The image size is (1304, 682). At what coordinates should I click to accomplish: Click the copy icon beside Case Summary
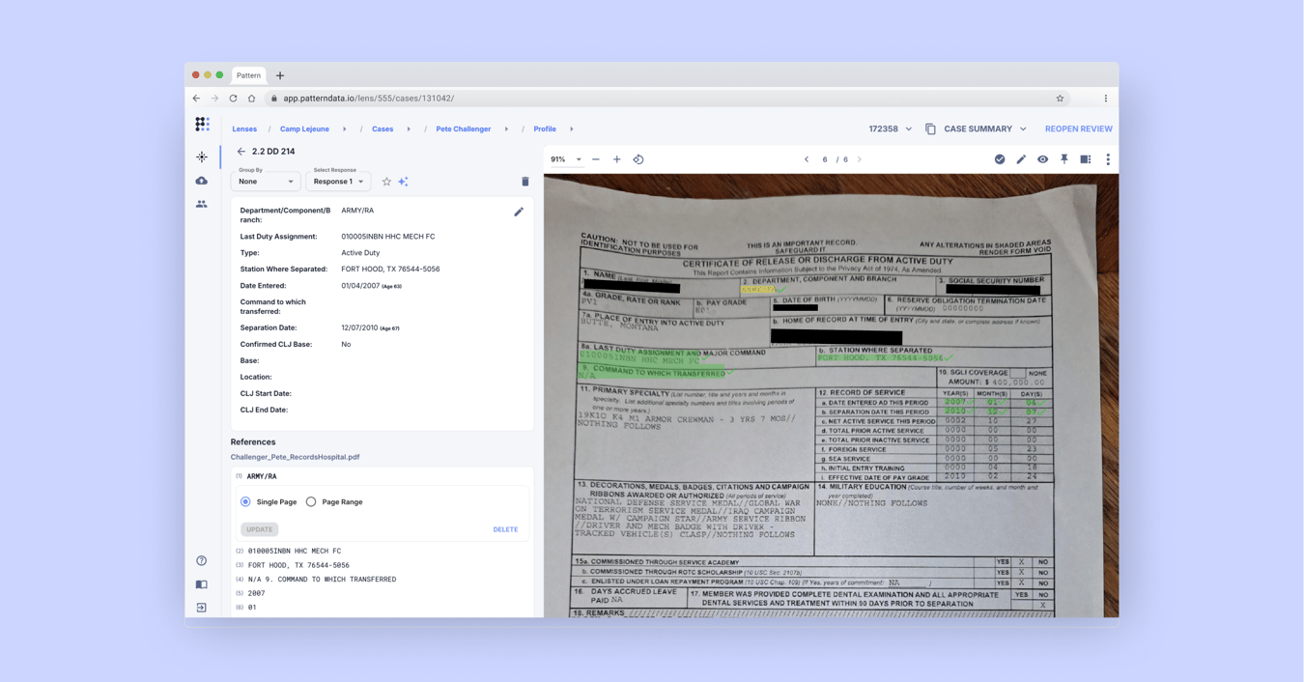pyautogui.click(x=930, y=128)
